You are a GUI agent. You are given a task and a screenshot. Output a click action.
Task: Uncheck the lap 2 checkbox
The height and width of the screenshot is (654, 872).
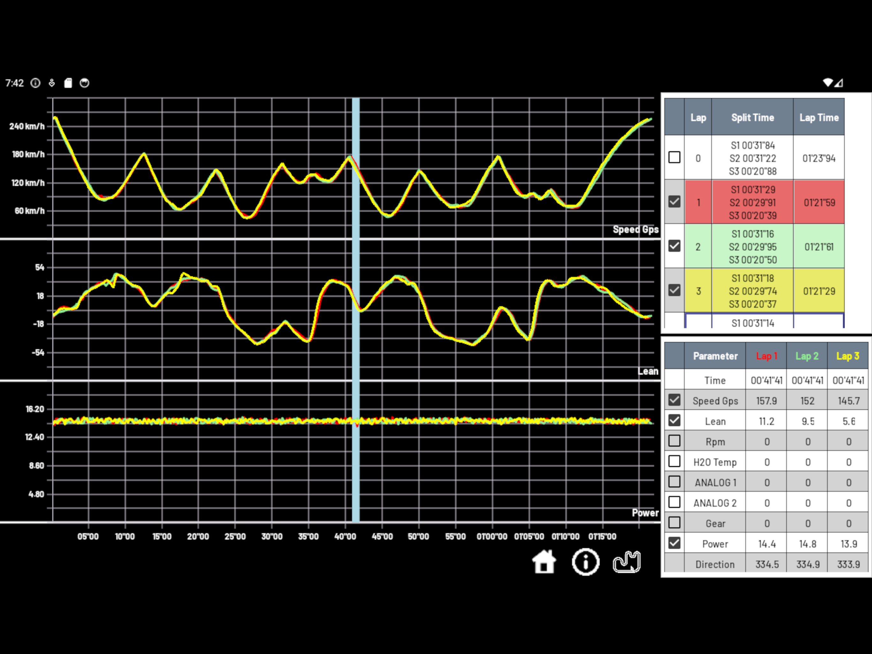(x=674, y=246)
